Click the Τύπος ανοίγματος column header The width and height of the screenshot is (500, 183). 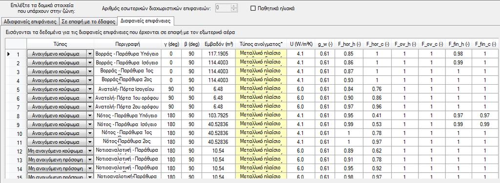click(x=262, y=44)
